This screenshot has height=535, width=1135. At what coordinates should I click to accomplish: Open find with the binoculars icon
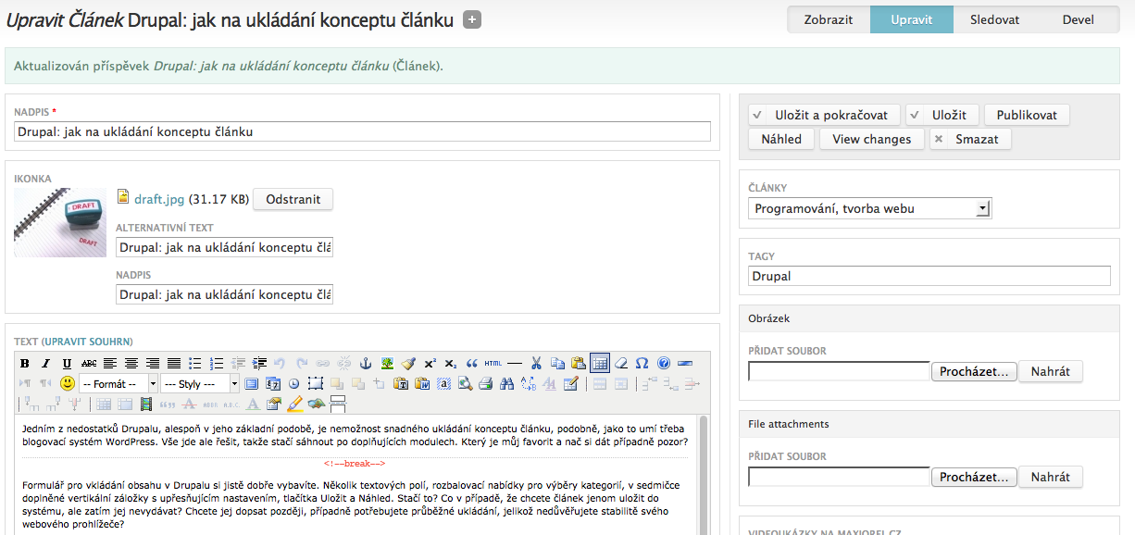click(507, 383)
